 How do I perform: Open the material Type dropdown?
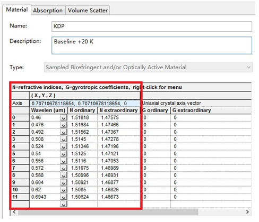tap(148, 67)
